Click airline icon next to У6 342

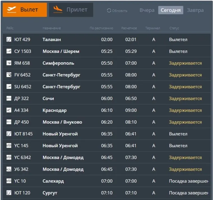point(9,169)
